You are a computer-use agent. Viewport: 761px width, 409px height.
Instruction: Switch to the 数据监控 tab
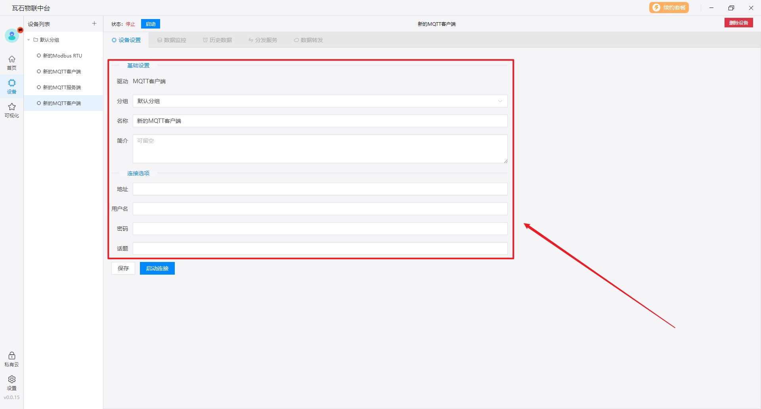click(172, 40)
